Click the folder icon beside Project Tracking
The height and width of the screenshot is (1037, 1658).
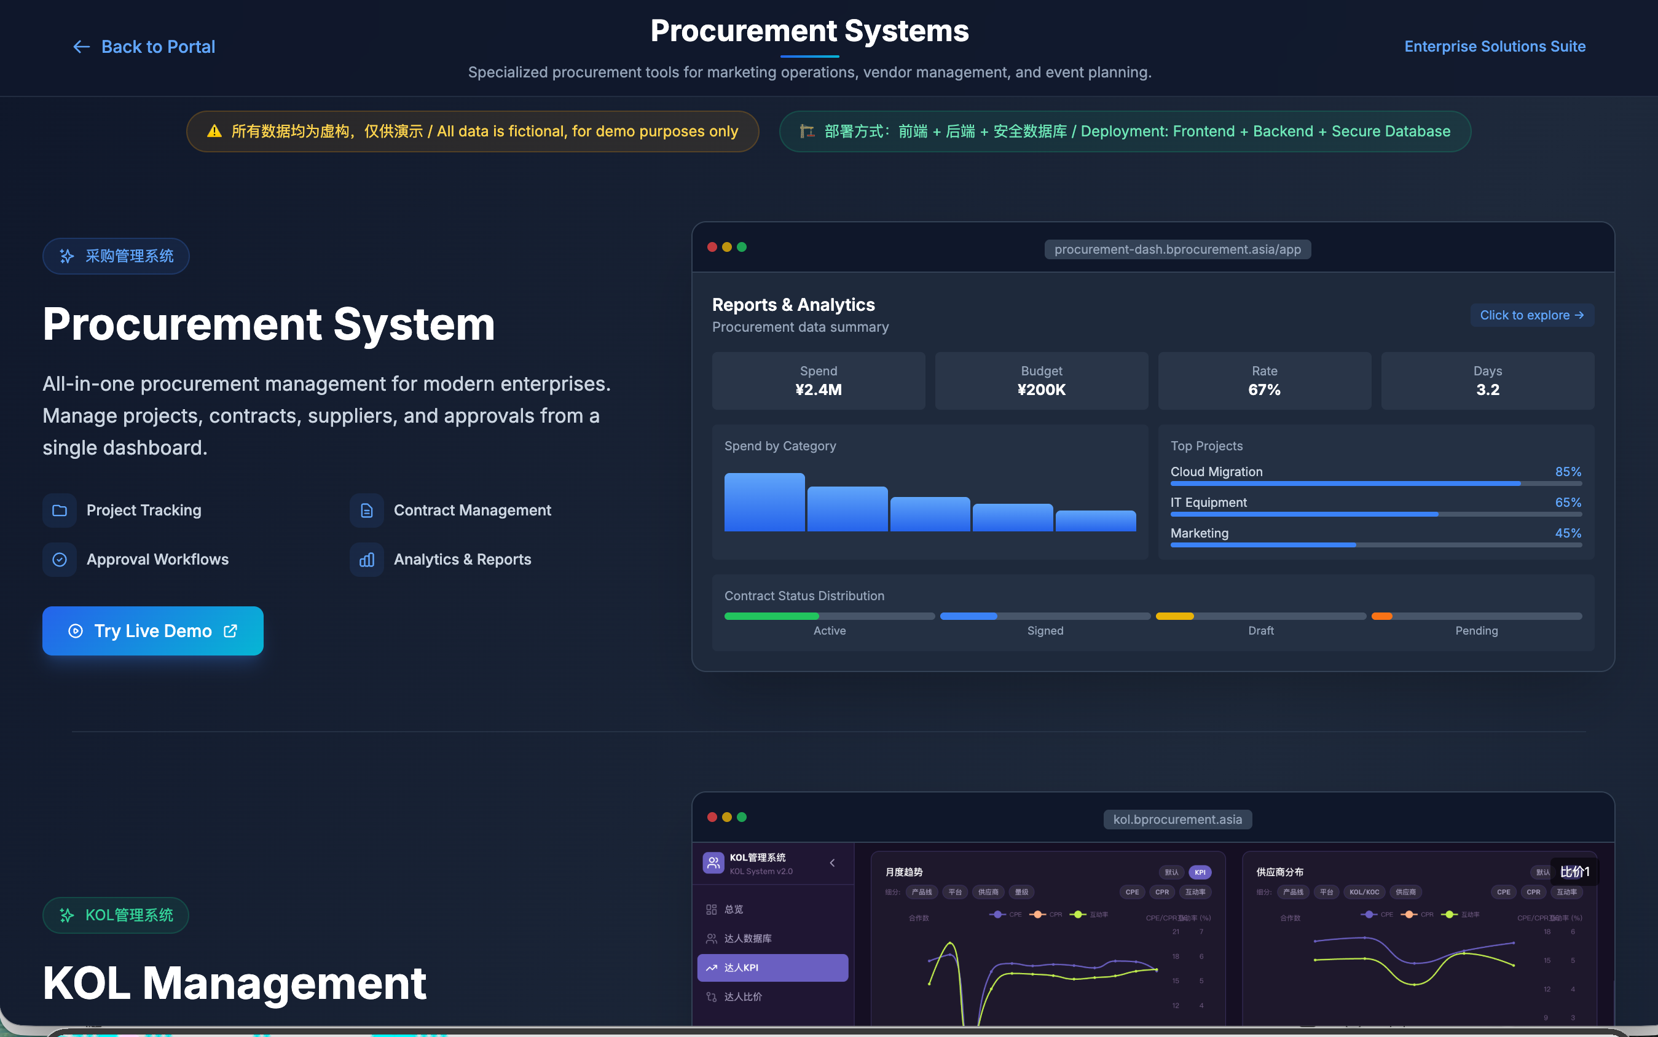pyautogui.click(x=60, y=511)
